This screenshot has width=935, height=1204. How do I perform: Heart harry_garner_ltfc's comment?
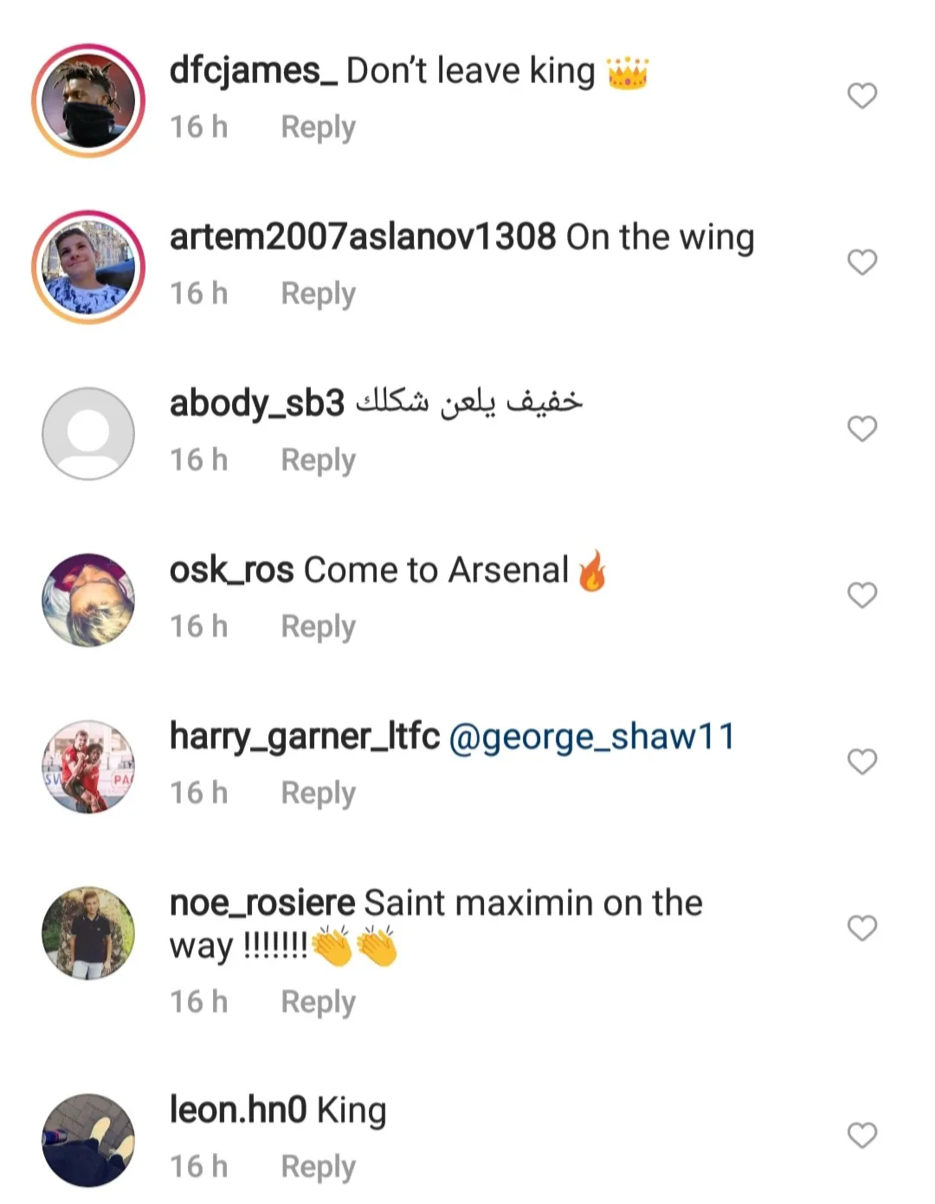(x=861, y=761)
